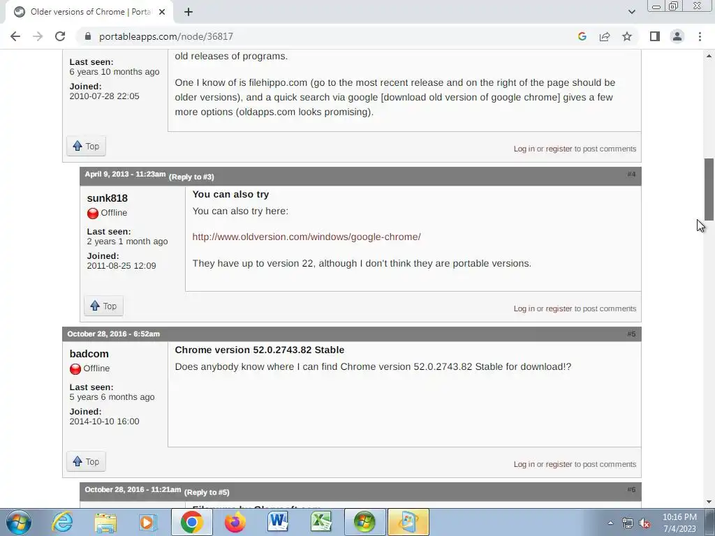
Task: Click register link under sunk818's comment
Action: coord(559,308)
